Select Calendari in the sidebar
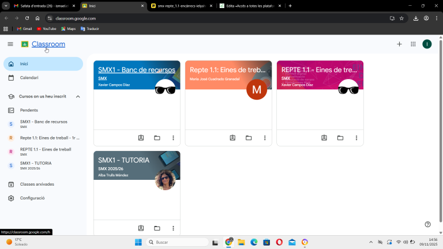443x249 pixels. [x=29, y=78]
